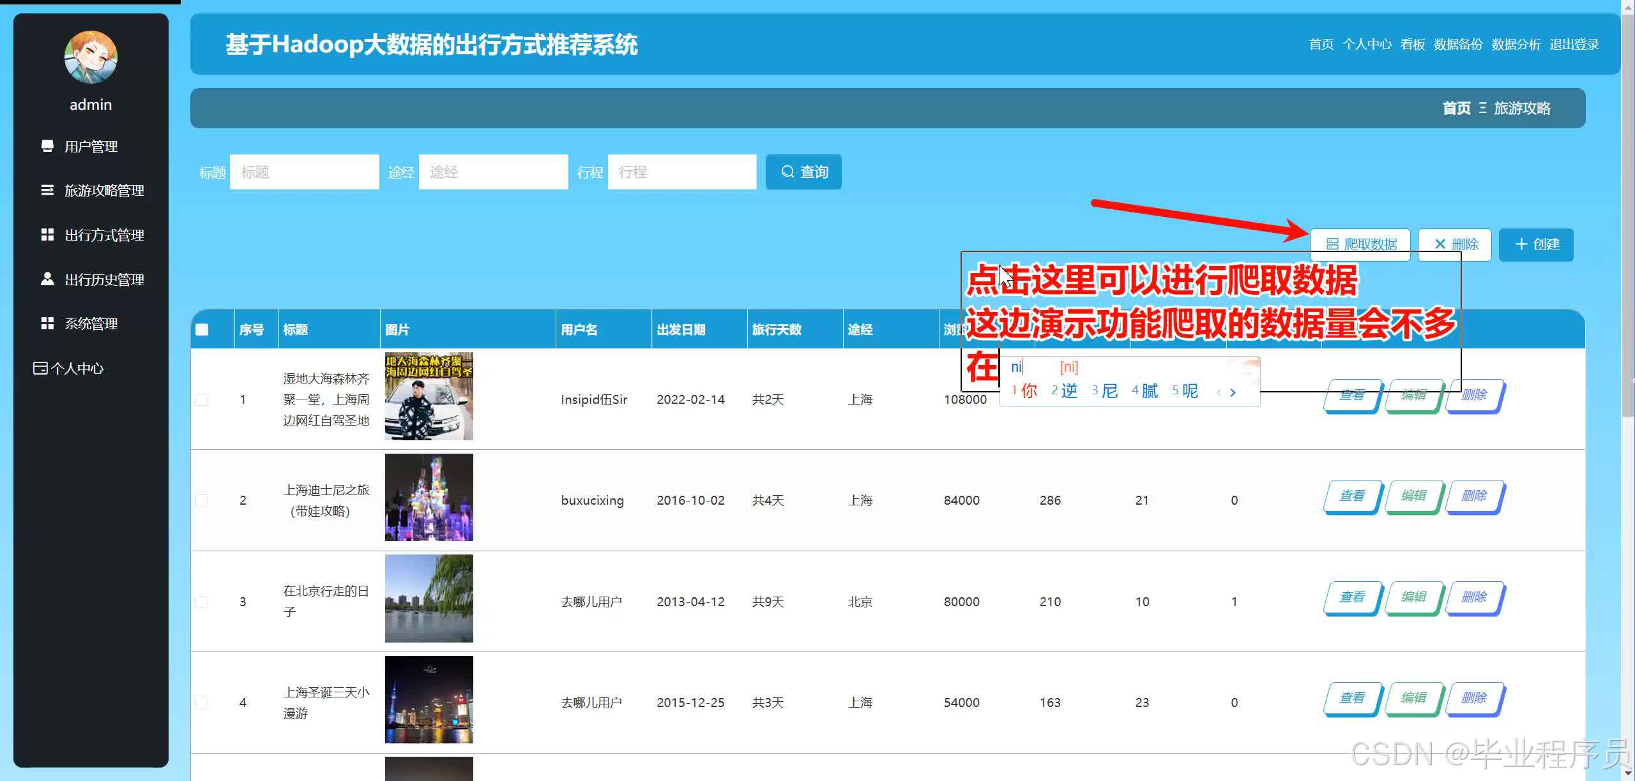Check the row 2 checkbox for 上海迪士尼之旅
The width and height of the screenshot is (1635, 781).
tap(202, 500)
